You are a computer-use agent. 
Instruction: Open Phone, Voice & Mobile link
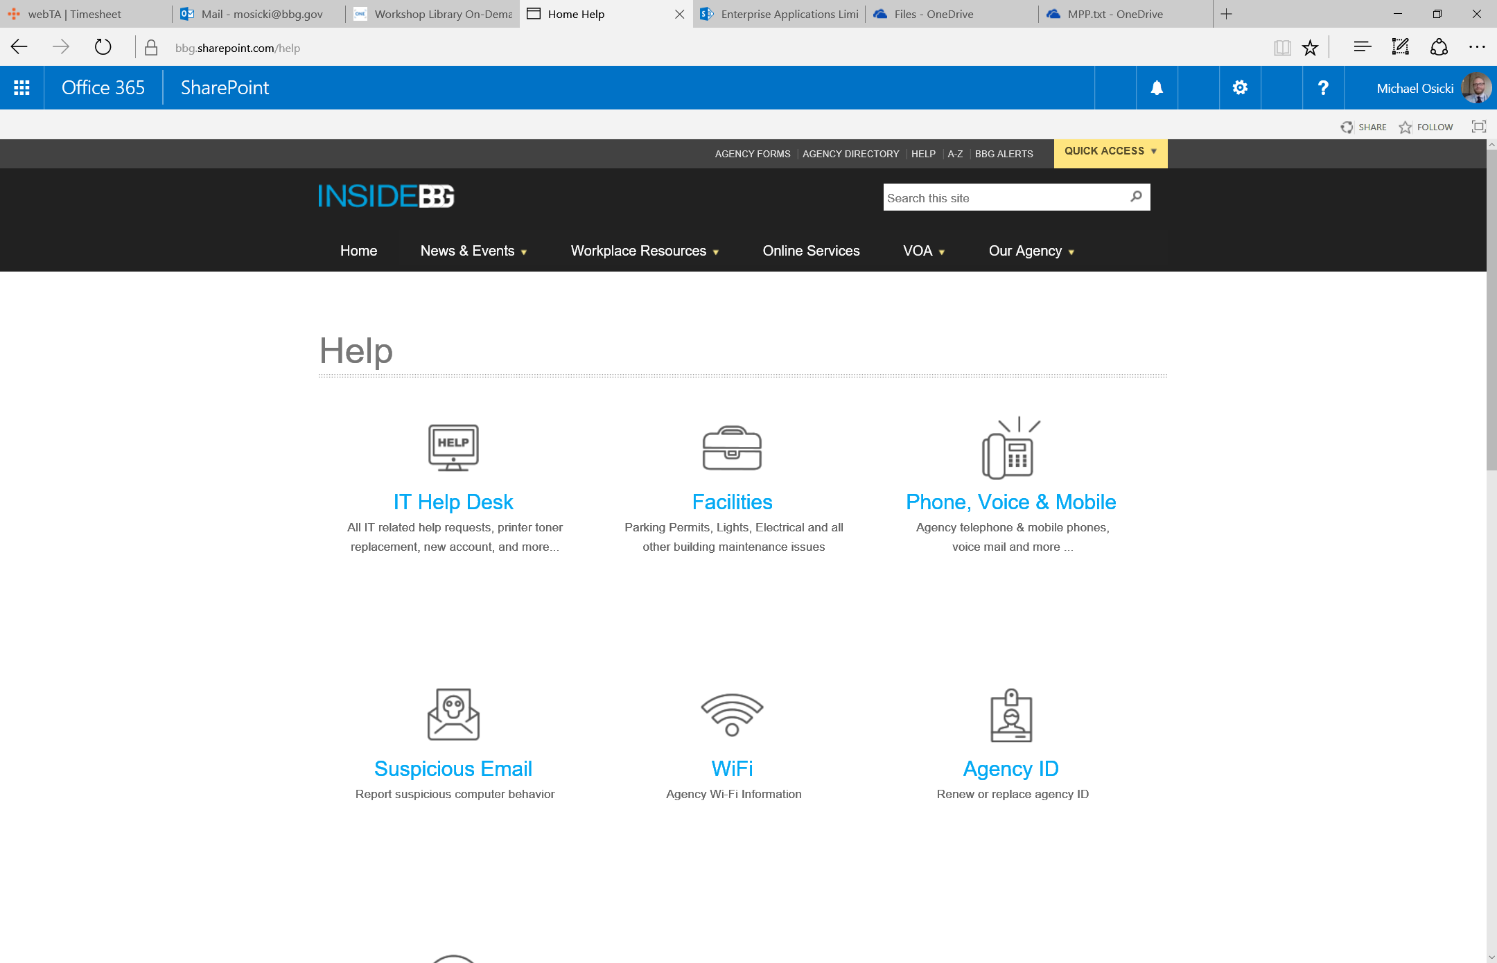1011,502
